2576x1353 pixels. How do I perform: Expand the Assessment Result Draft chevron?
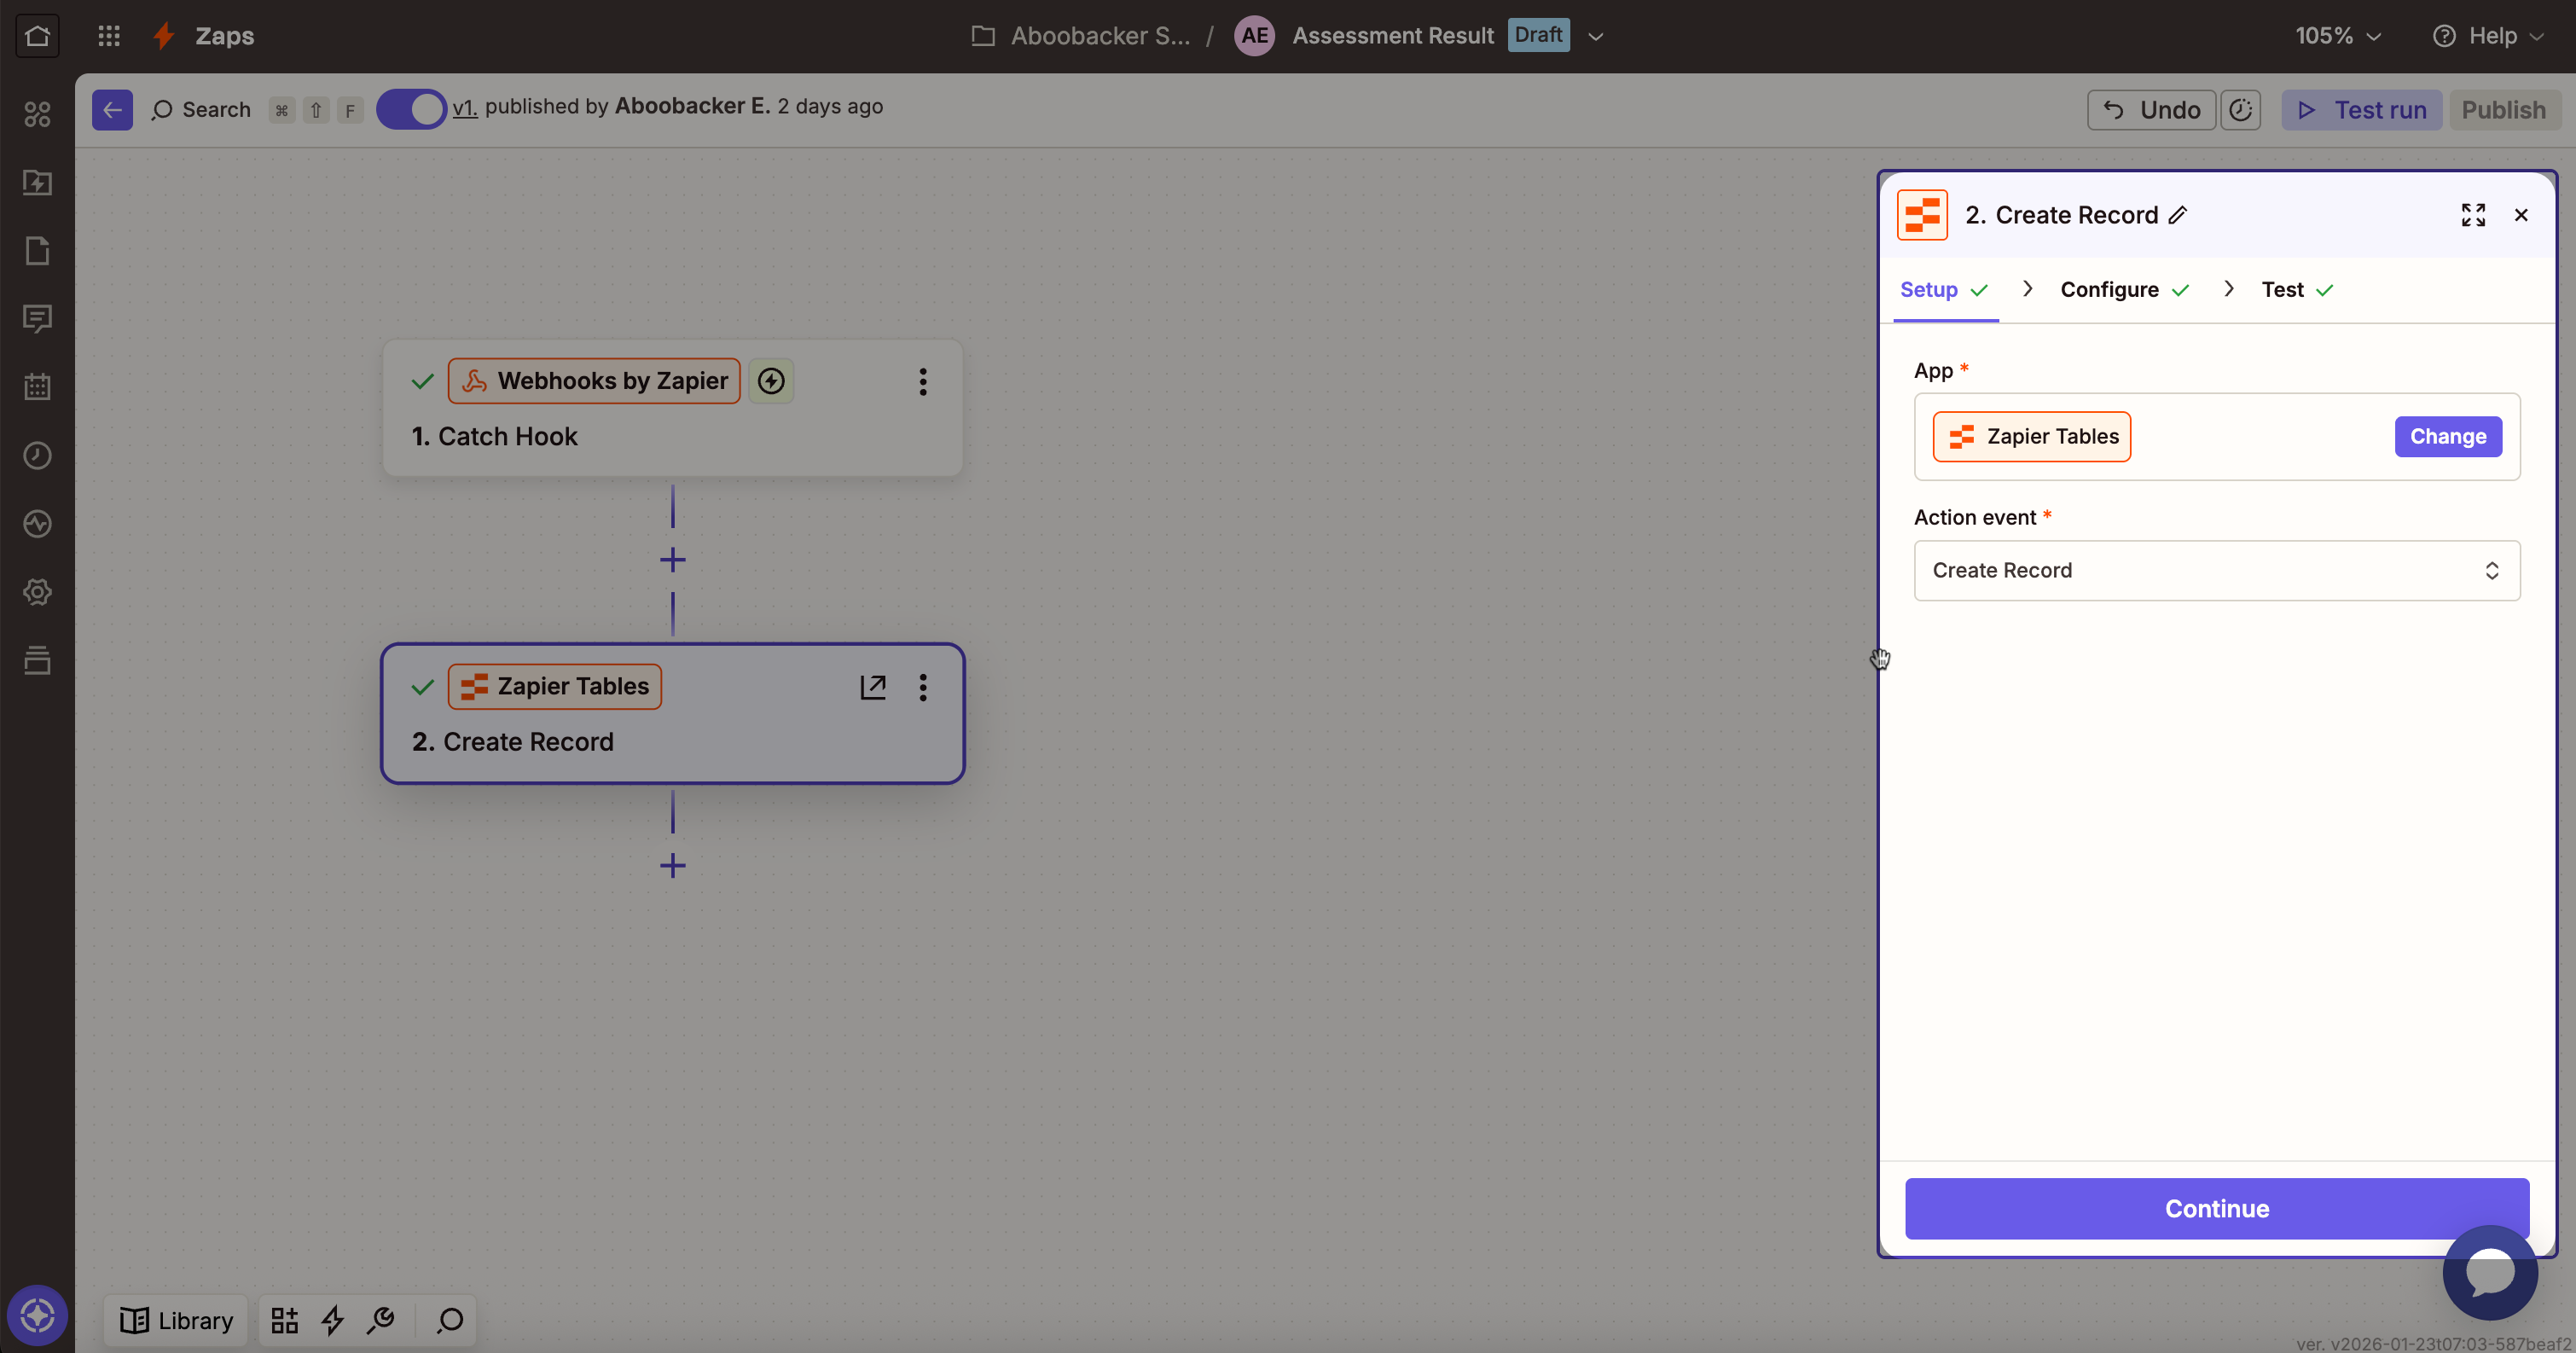click(1596, 36)
